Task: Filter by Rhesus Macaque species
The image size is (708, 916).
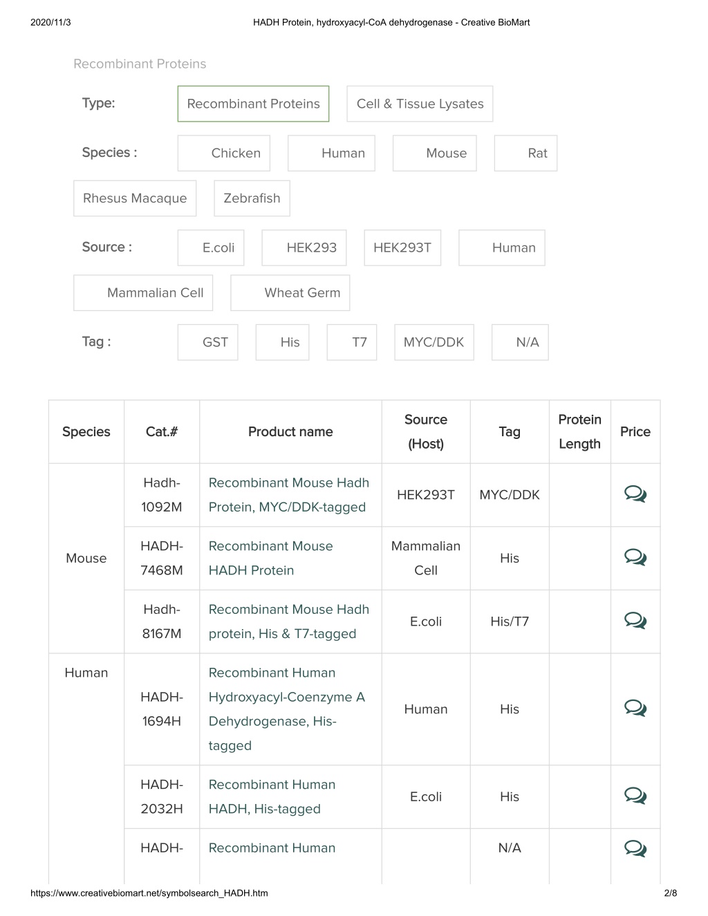Action: pyautogui.click(x=135, y=198)
